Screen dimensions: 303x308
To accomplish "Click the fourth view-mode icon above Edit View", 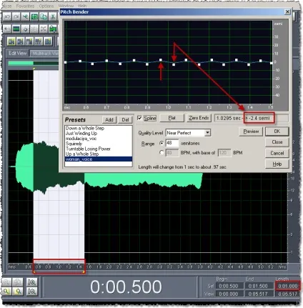I will pos(39,41).
